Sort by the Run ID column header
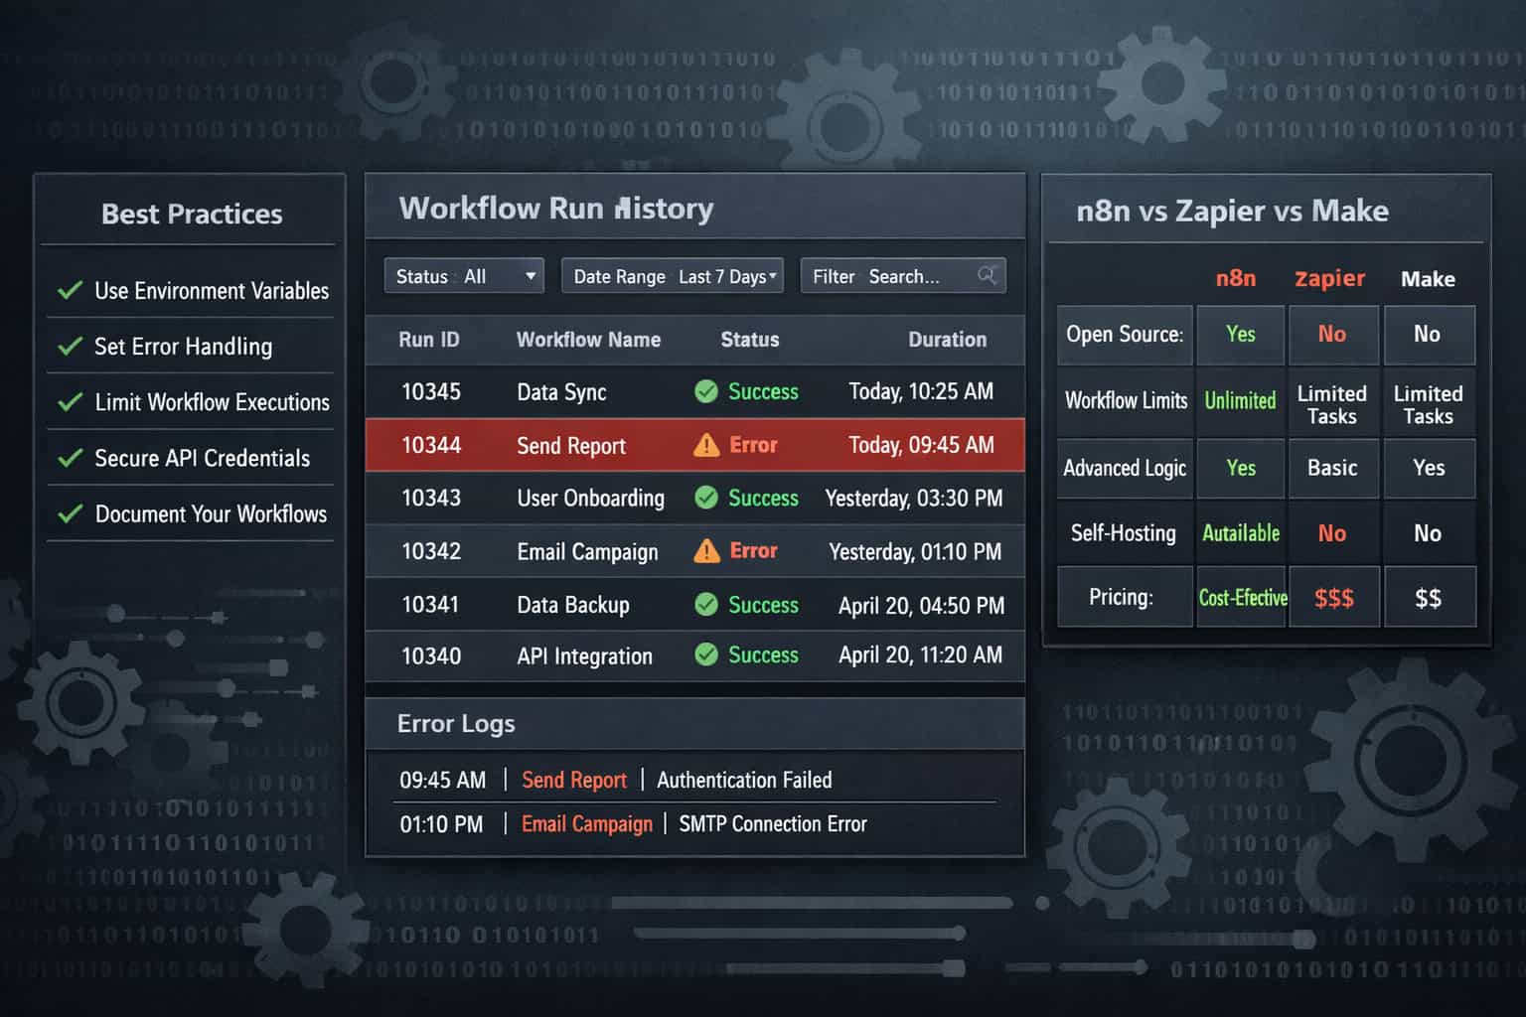Screen dimensions: 1526x1017 point(429,340)
